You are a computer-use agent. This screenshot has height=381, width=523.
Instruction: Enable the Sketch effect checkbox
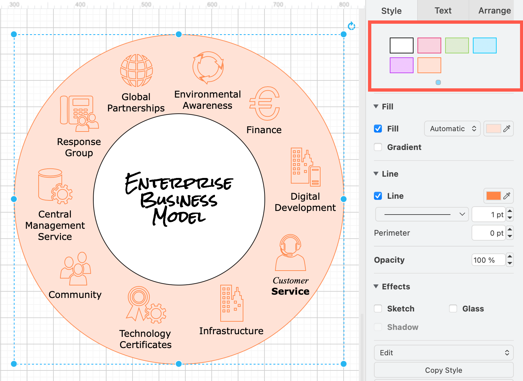tap(378, 308)
